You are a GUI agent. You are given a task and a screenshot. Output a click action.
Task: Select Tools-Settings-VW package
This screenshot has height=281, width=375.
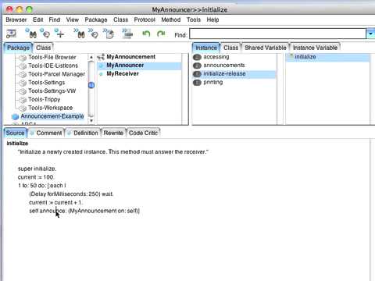[x=52, y=91]
